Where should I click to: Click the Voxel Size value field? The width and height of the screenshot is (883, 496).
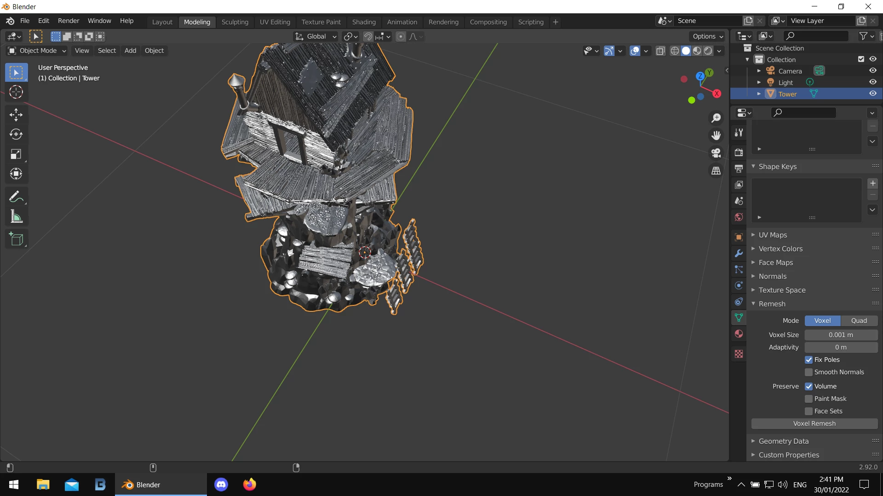[841, 335]
